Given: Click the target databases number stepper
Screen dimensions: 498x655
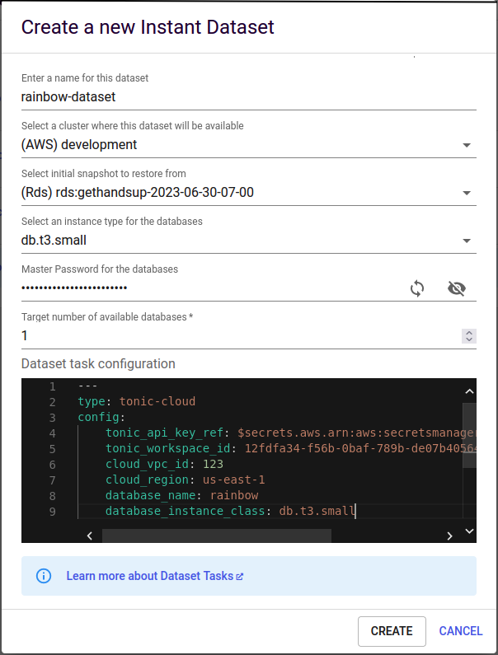Looking at the screenshot, I should click(469, 336).
